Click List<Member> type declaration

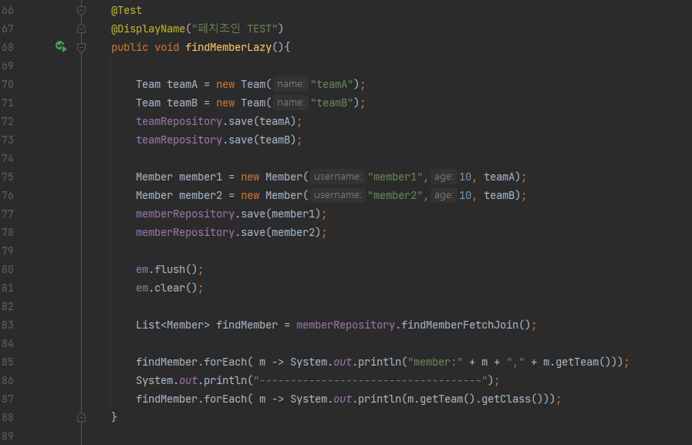(x=173, y=325)
